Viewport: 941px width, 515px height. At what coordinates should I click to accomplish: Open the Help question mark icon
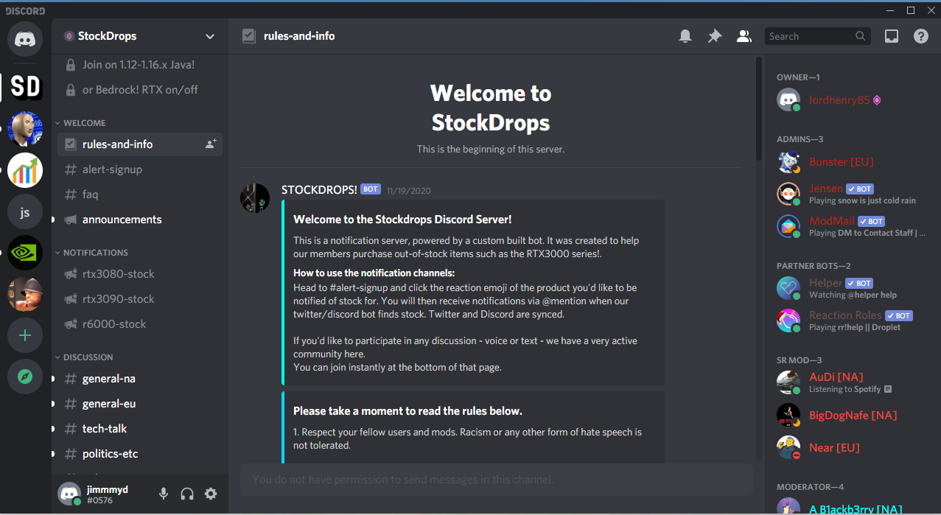tap(921, 36)
